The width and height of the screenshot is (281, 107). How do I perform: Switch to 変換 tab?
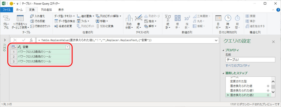[x=32, y=10]
